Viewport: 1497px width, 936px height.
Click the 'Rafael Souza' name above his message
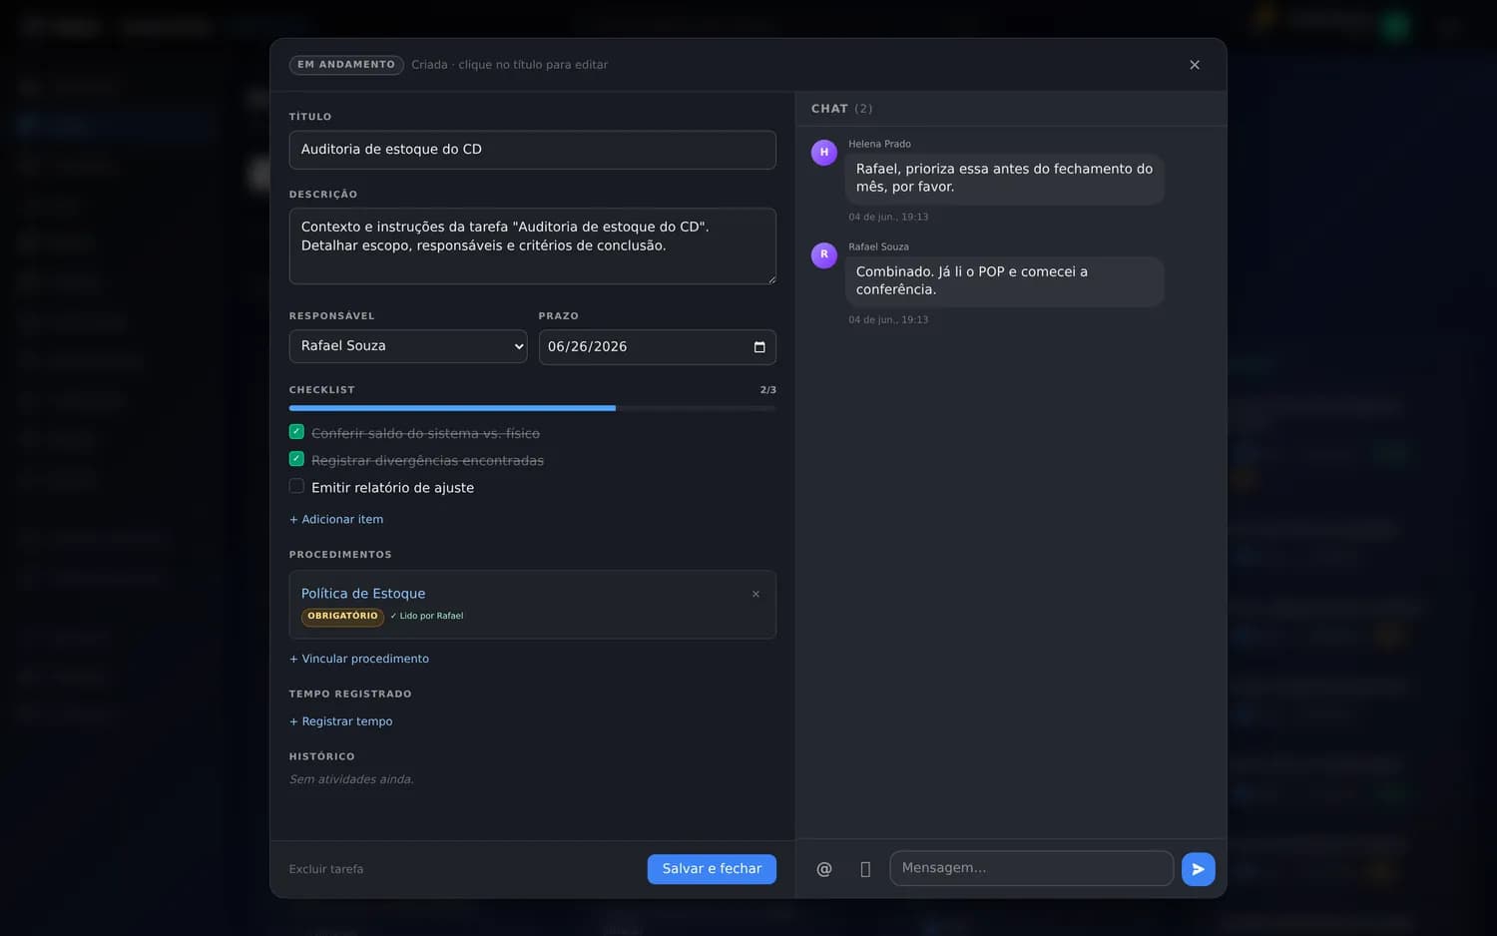click(878, 247)
